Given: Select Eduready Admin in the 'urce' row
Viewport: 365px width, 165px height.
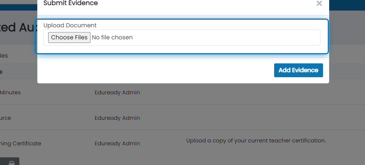Looking at the screenshot, I should (x=117, y=118).
